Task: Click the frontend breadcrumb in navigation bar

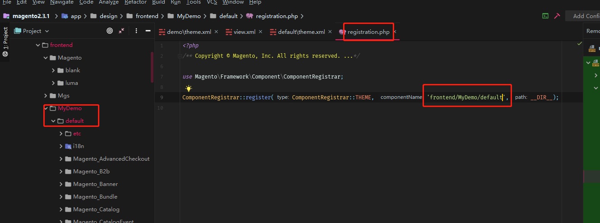Action: [147, 16]
